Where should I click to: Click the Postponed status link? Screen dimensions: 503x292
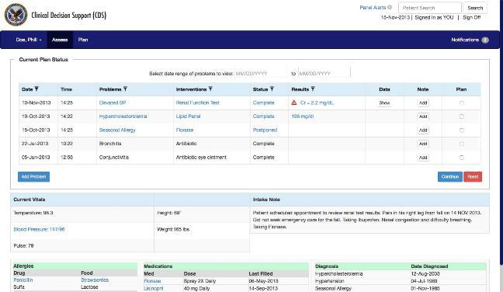(x=265, y=130)
